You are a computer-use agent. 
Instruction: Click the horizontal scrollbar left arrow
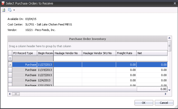click(10, 94)
